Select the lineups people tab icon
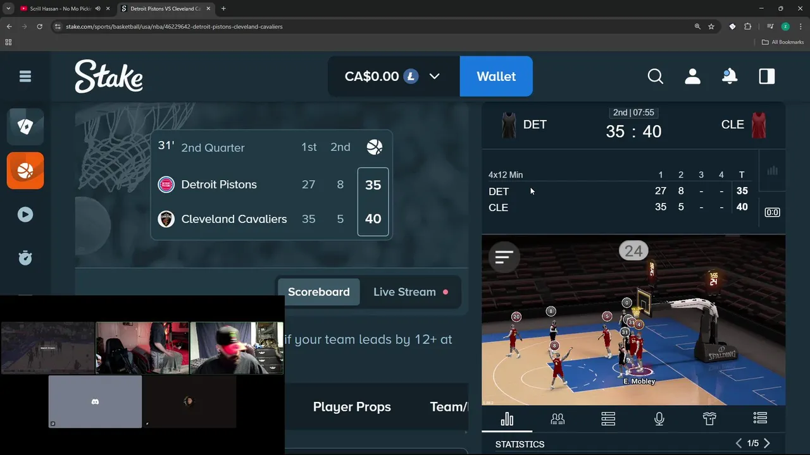 (x=558, y=419)
